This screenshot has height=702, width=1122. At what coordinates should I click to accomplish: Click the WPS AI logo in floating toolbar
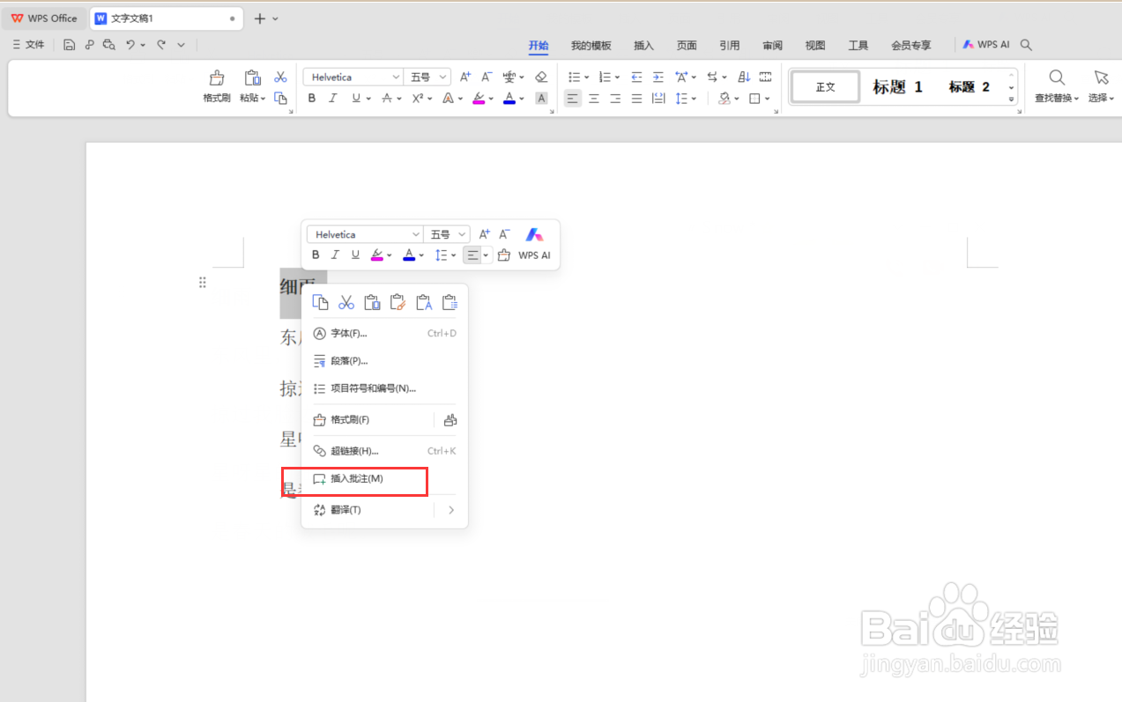coord(534,234)
